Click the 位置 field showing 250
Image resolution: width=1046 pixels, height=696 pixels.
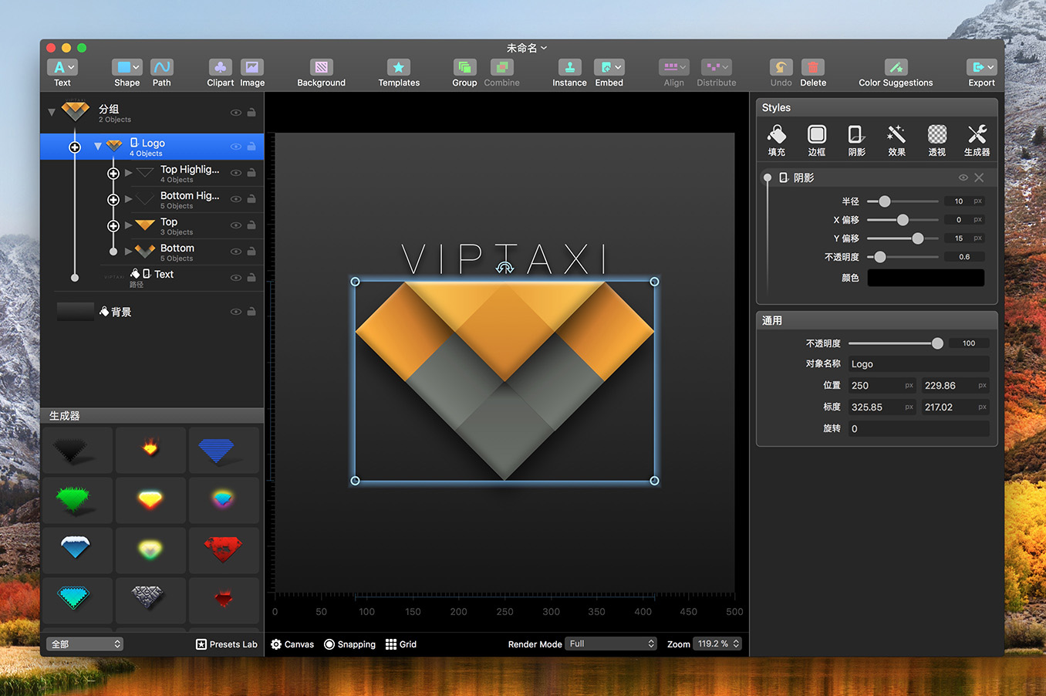coord(882,386)
